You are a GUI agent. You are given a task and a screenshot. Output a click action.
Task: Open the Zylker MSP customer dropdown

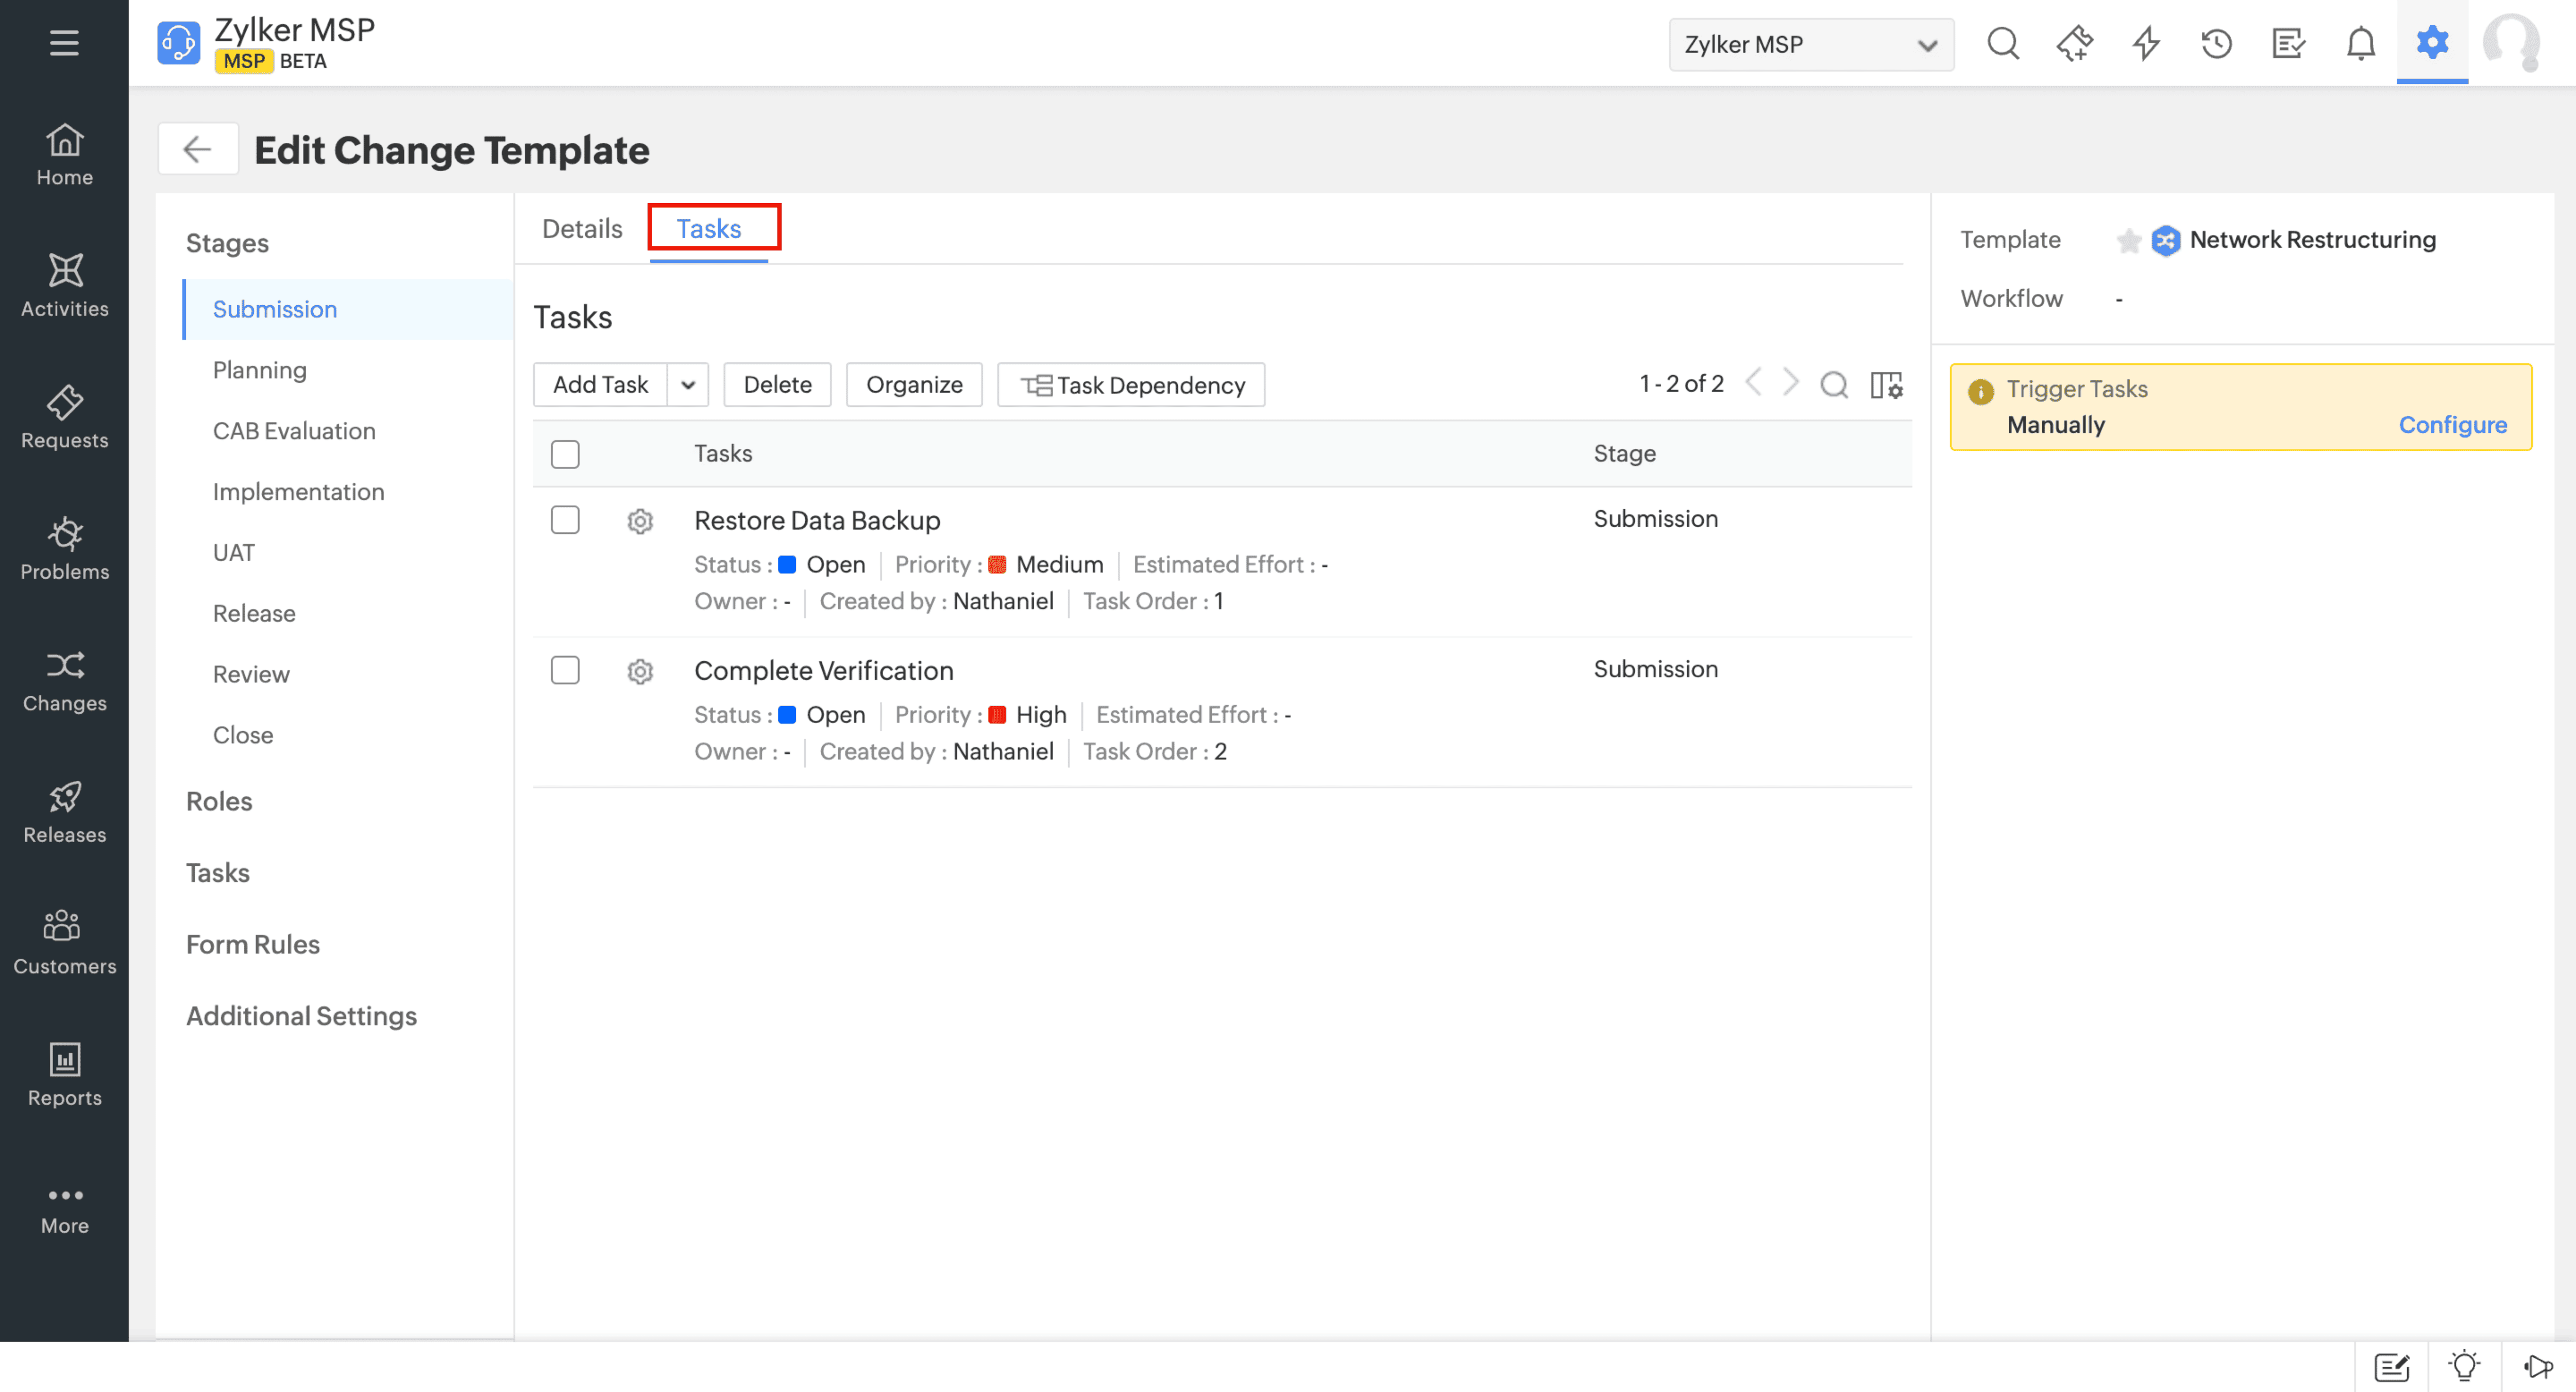click(x=1810, y=45)
